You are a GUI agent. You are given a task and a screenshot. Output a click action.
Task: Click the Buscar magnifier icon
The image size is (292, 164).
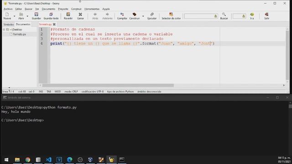point(224,15)
